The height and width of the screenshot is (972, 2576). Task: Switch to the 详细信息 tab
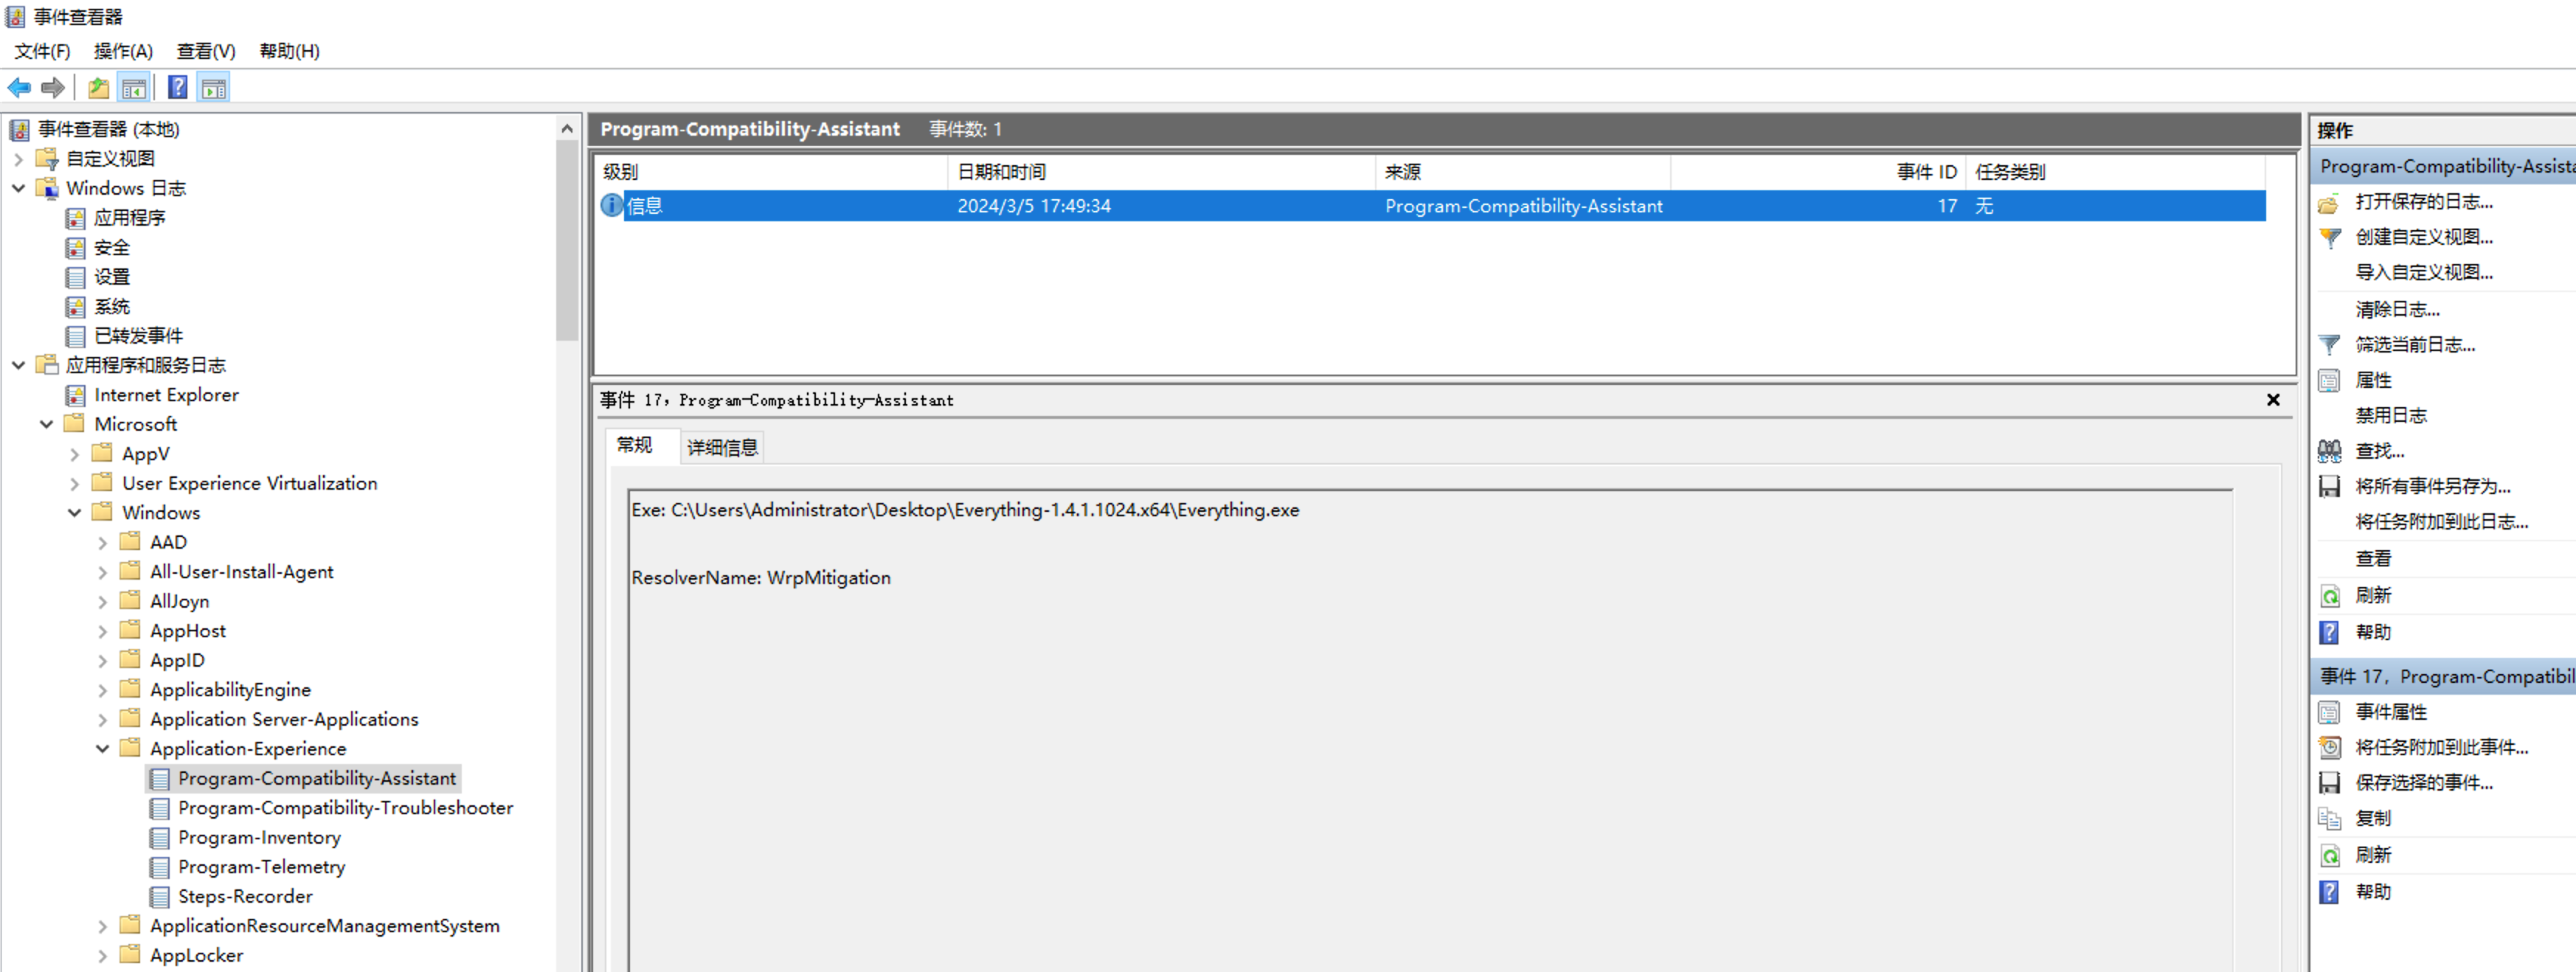722,447
